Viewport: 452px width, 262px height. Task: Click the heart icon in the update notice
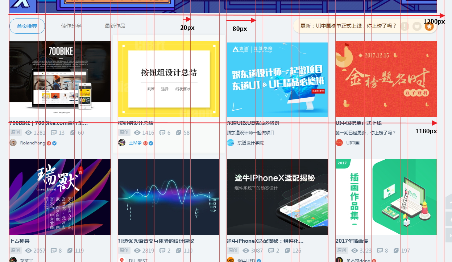click(x=417, y=26)
